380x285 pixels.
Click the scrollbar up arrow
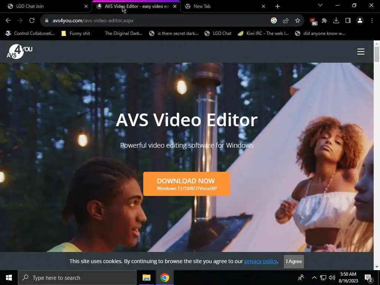coord(377,44)
